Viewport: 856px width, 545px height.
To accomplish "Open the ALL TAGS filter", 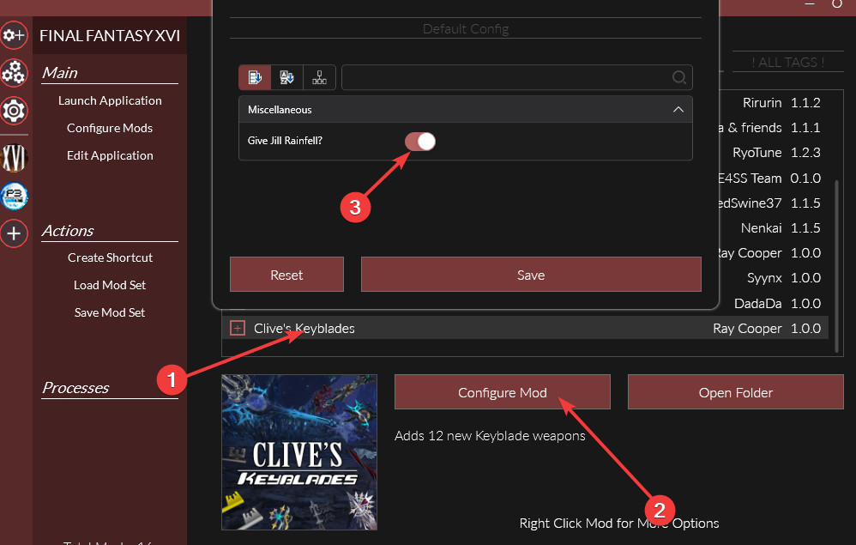I will [x=787, y=62].
